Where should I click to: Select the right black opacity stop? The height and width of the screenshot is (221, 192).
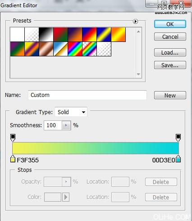(178, 138)
